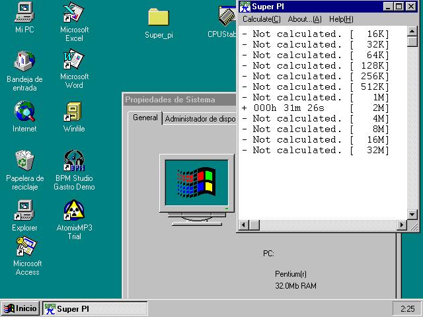Screen dimensions: 423x317
Task: Click the Inicio start button
Action: tap(20, 308)
